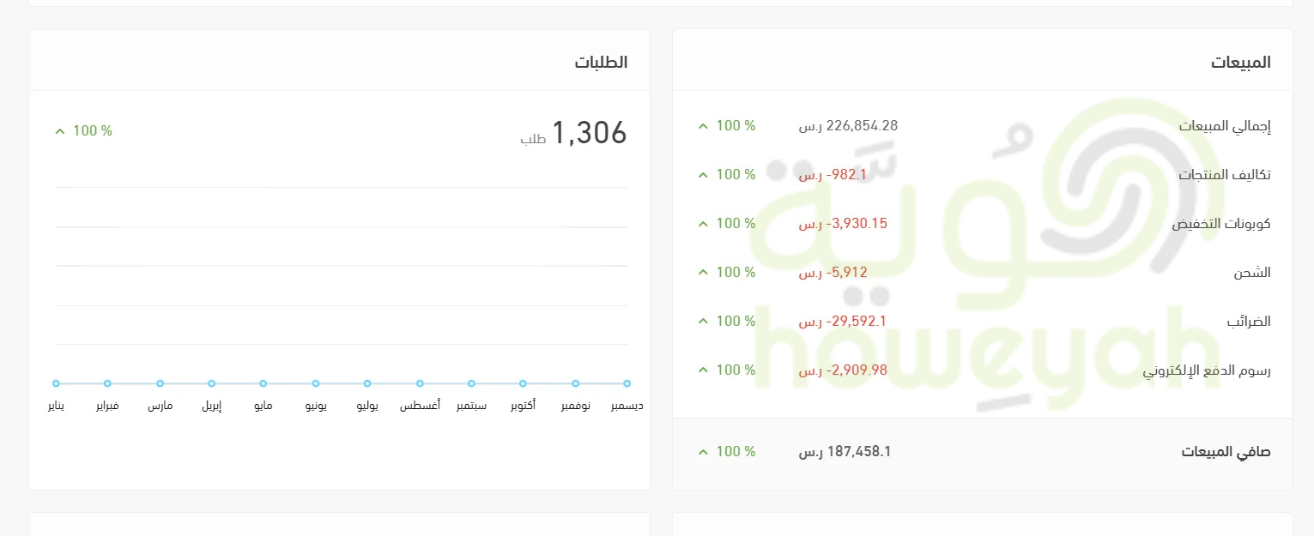Click the الطلبات card heading
Image resolution: width=1314 pixels, height=536 pixels.
(601, 63)
